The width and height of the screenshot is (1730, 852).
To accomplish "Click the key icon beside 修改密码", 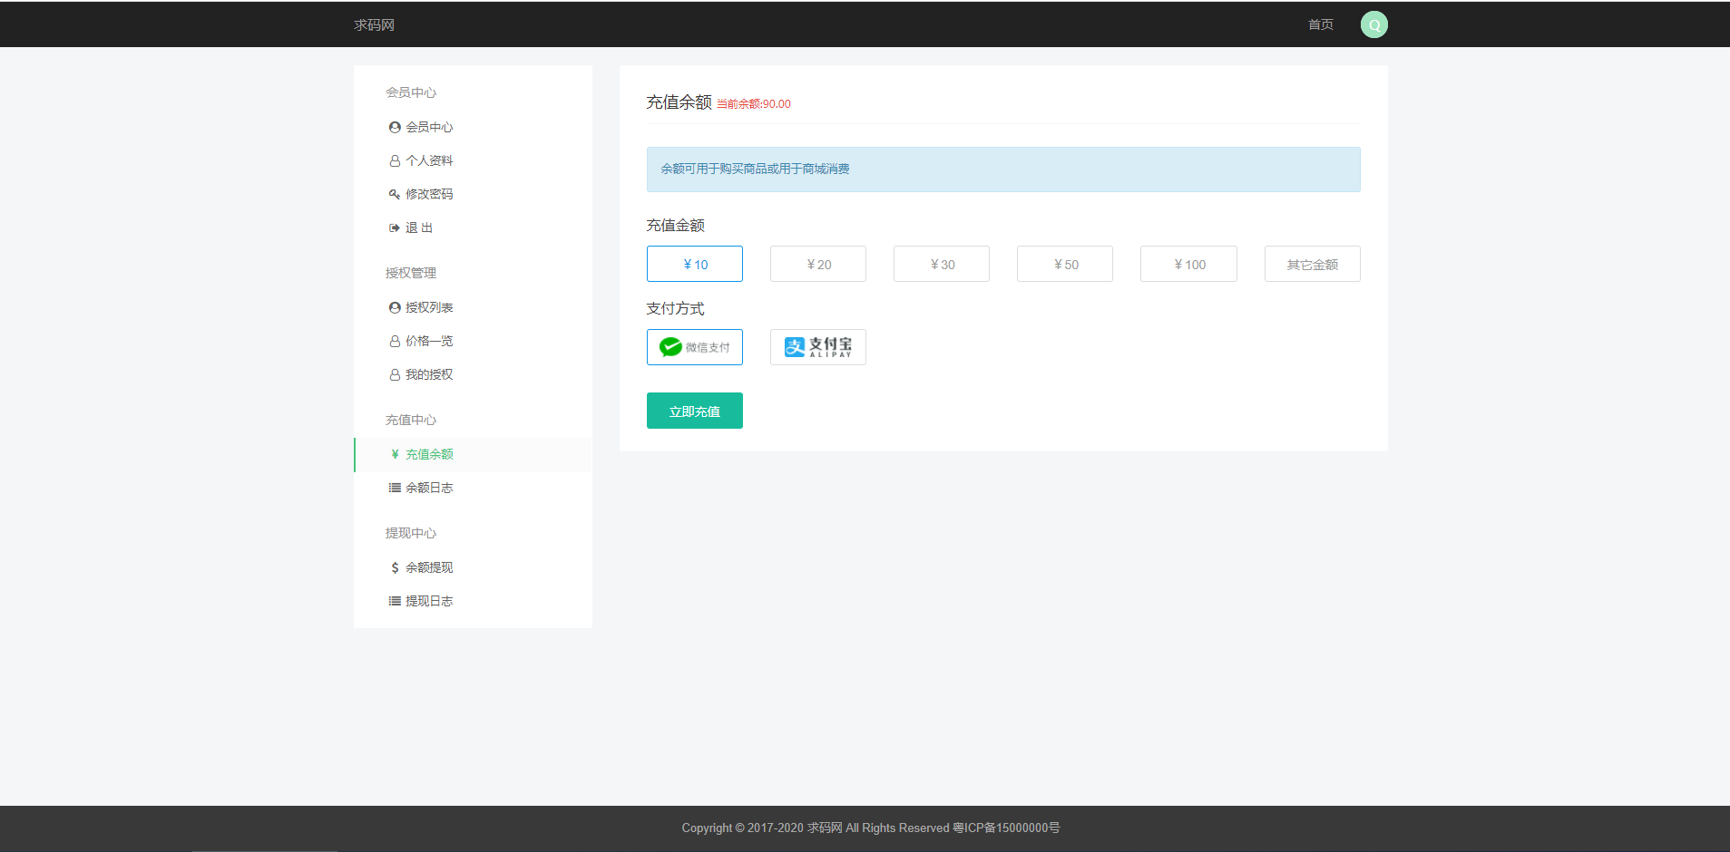I will coord(395,194).
